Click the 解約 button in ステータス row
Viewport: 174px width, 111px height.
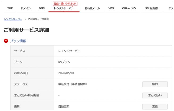tap(155, 84)
